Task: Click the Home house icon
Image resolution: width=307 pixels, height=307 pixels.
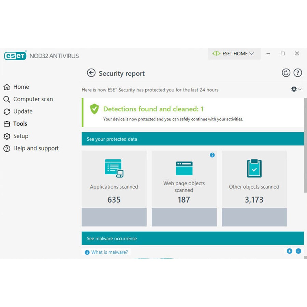Action: [7, 87]
